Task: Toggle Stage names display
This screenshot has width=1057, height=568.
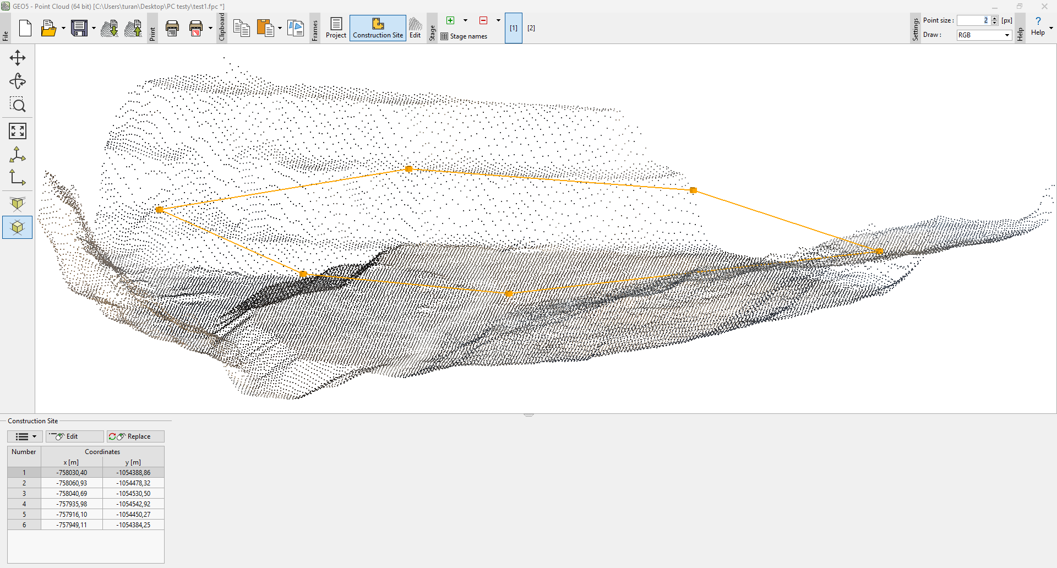Action: [x=464, y=36]
